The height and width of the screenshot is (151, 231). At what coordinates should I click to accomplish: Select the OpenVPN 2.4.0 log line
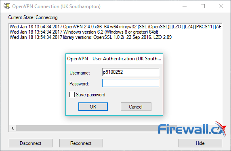115,27
